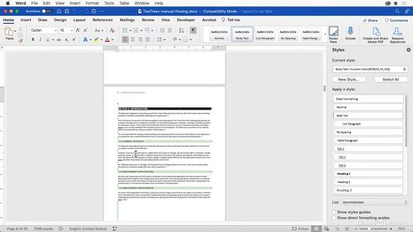Expand the Paste options arrow
Viewport: 413px width, 232px height.
pyautogui.click(x=15, y=31)
